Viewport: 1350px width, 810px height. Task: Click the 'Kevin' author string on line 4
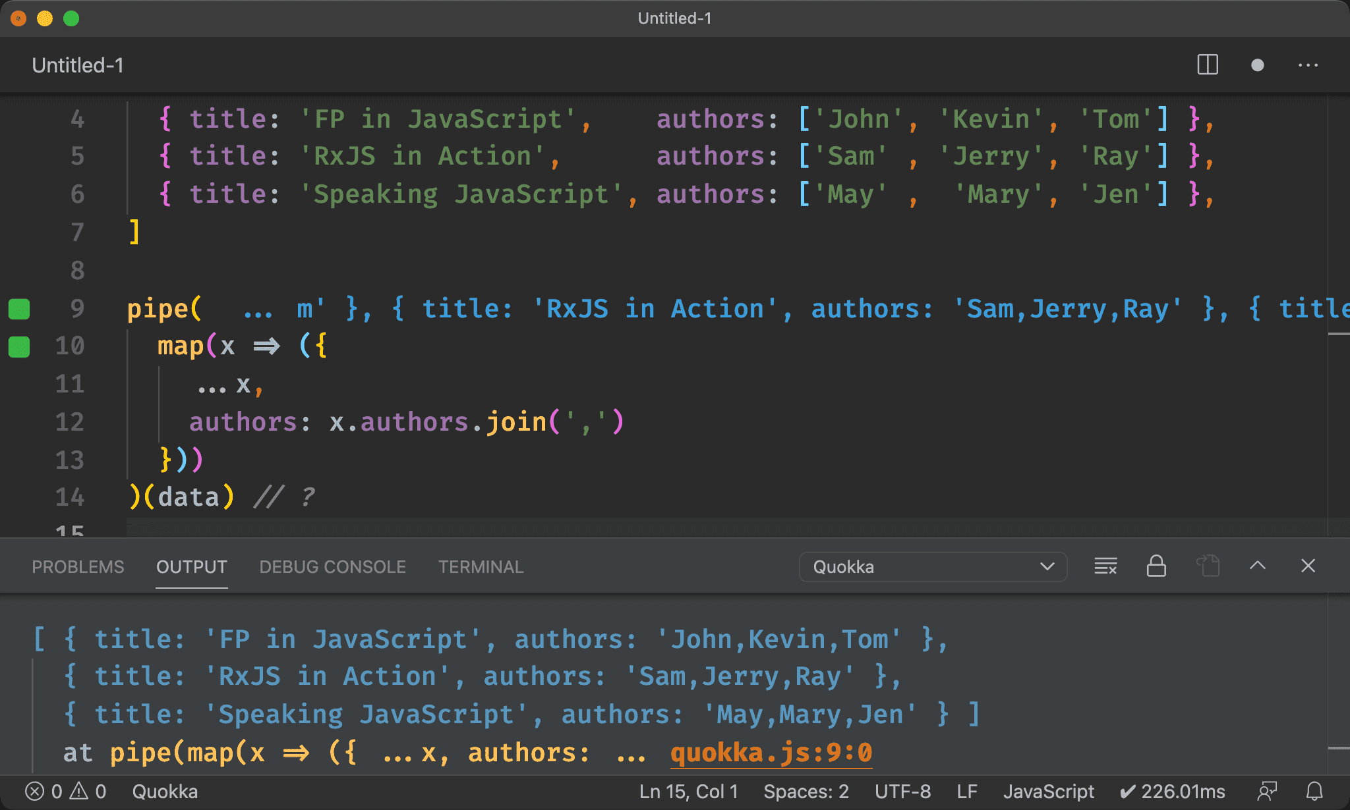point(991,119)
